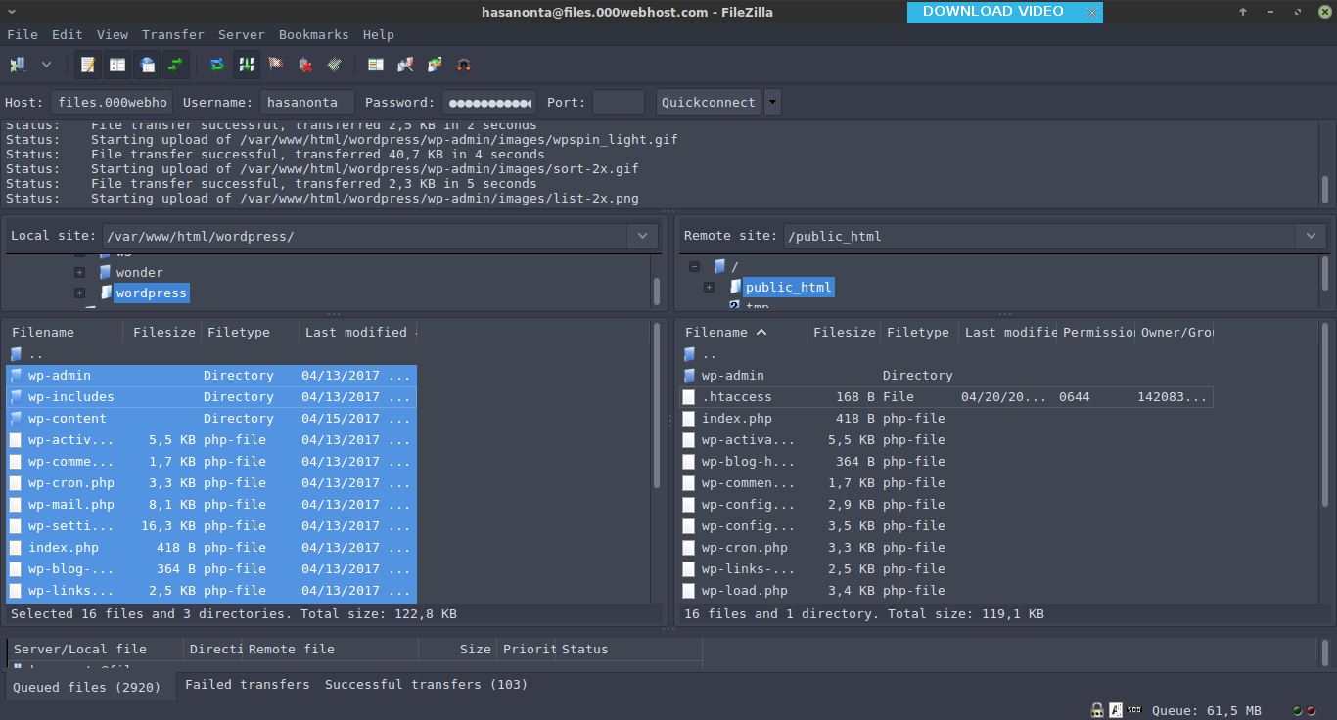The width and height of the screenshot is (1337, 720).
Task: Disconnect from the server via toolbar icon
Action: click(305, 65)
